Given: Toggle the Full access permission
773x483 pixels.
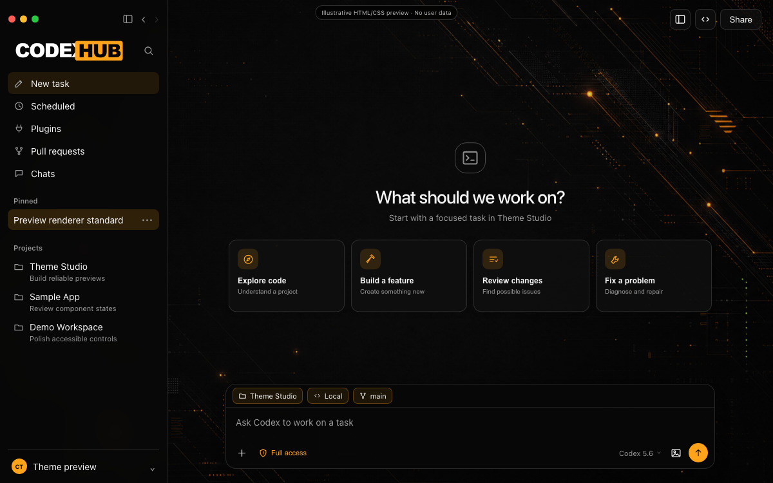Looking at the screenshot, I should [283, 453].
